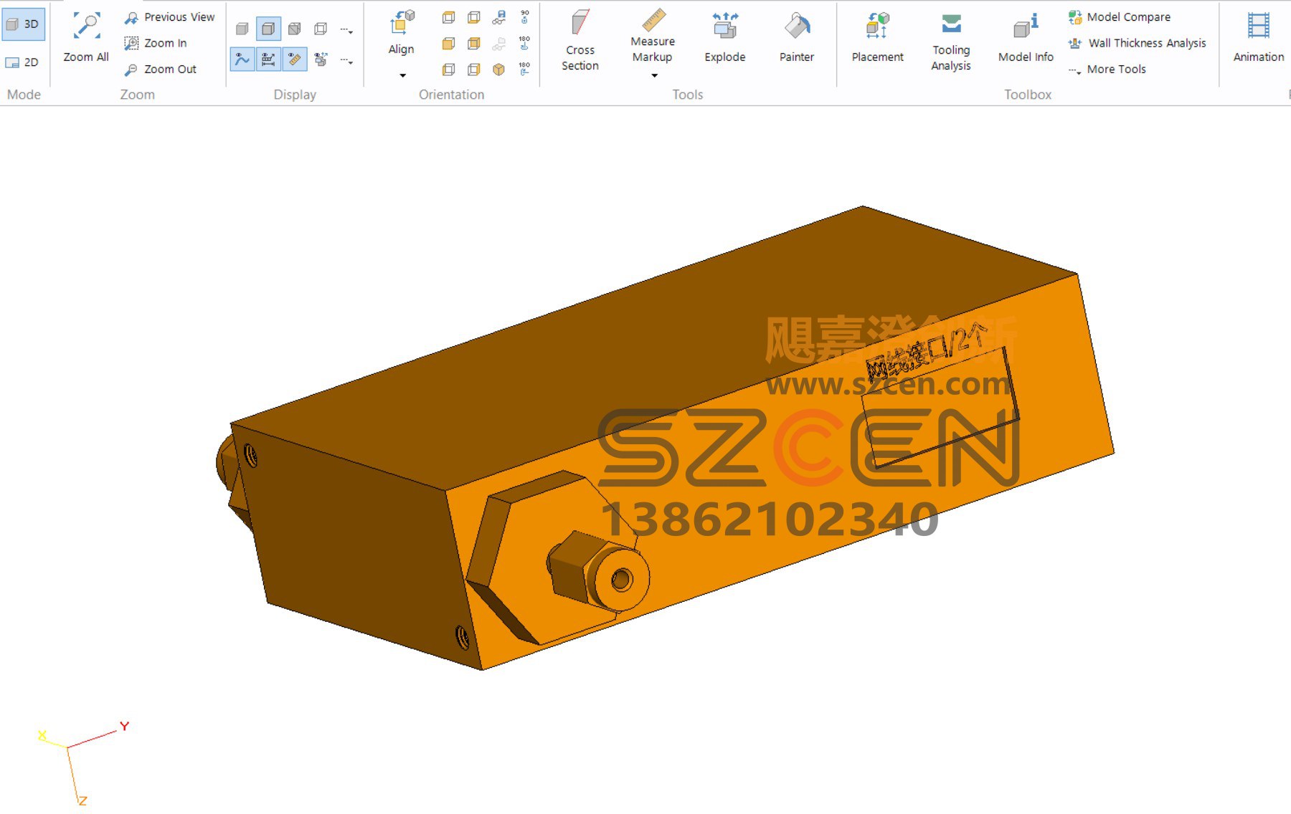Open Model Info
1291x814 pixels.
[1026, 37]
